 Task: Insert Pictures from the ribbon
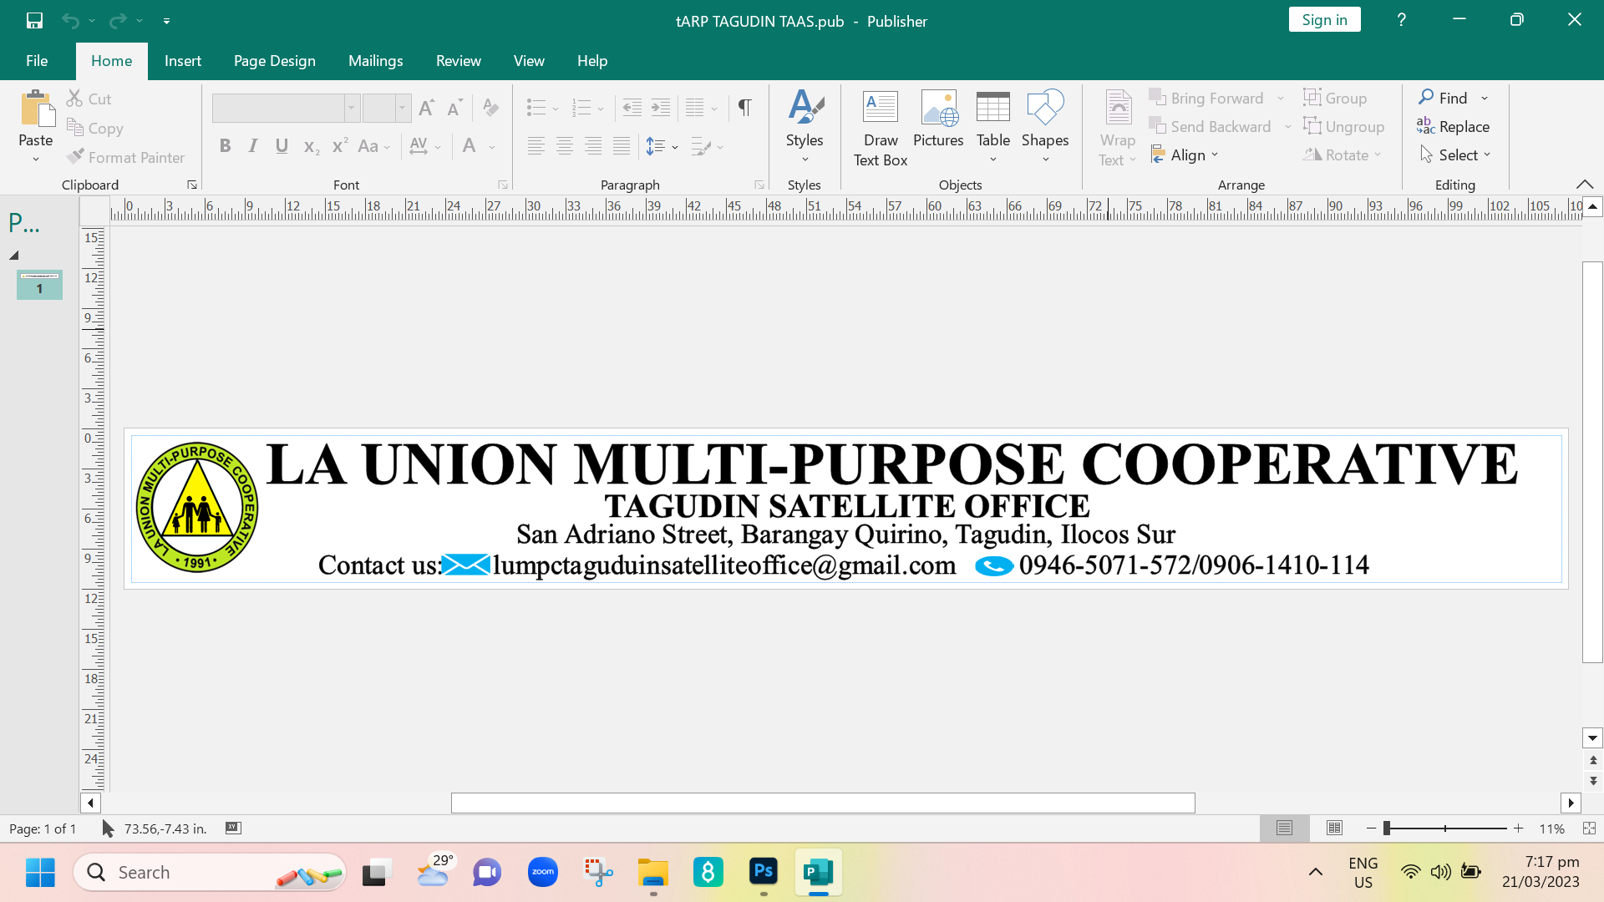(x=937, y=119)
